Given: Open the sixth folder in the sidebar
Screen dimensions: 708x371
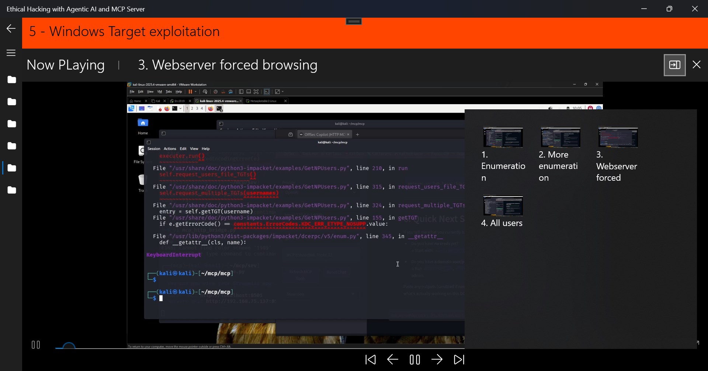Looking at the screenshot, I should pos(12,190).
